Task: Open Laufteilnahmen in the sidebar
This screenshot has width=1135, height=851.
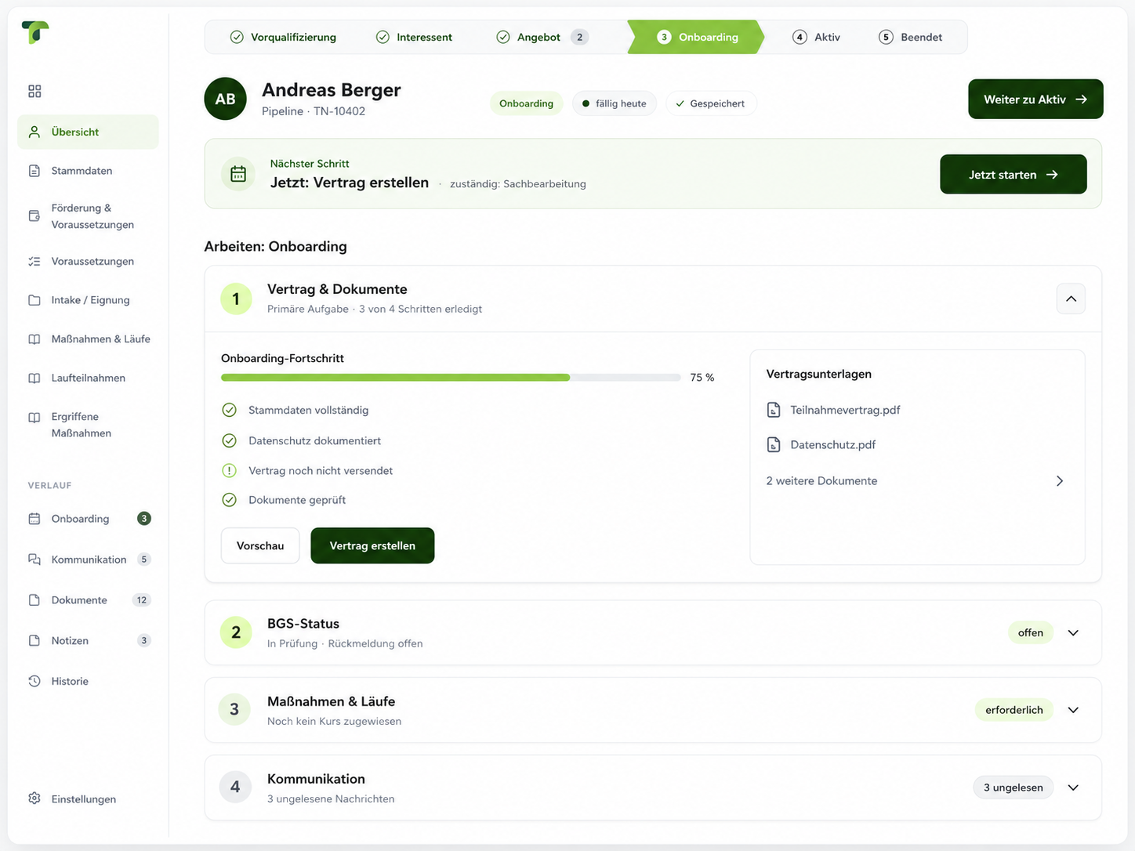Action: (88, 378)
